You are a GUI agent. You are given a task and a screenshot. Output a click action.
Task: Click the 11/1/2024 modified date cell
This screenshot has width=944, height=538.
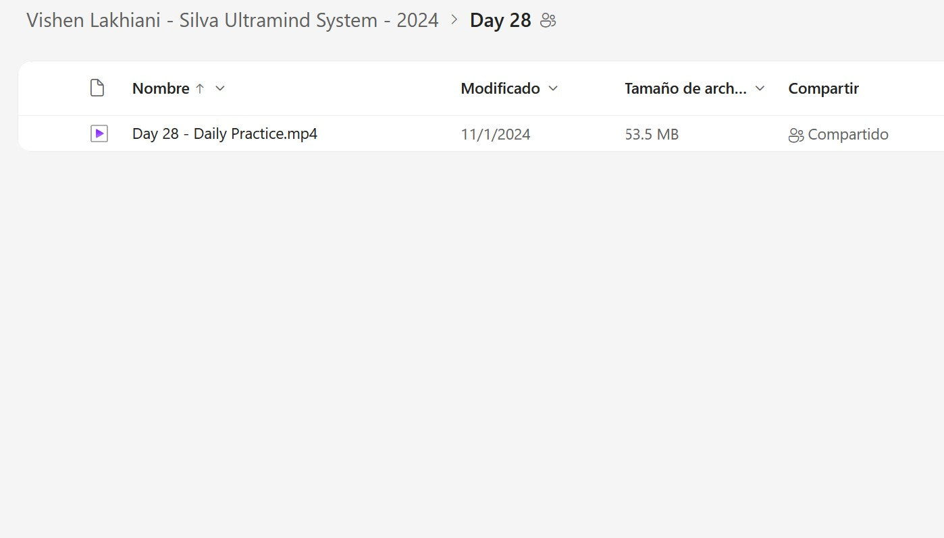coord(496,134)
